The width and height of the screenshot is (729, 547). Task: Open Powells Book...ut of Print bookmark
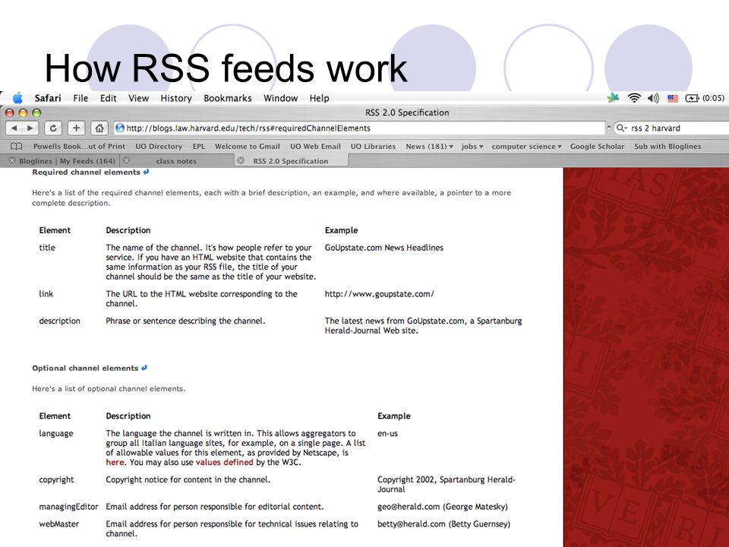79,147
